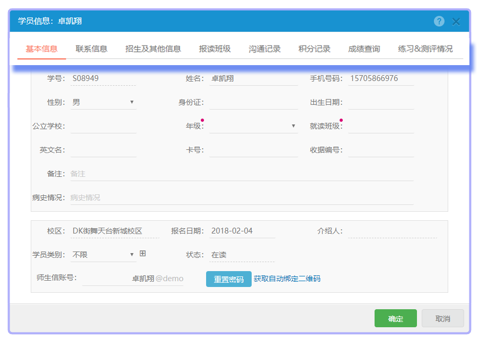Select the 沟通记录 tab
Screen dimensions: 480x350
pyautogui.click(x=264, y=49)
